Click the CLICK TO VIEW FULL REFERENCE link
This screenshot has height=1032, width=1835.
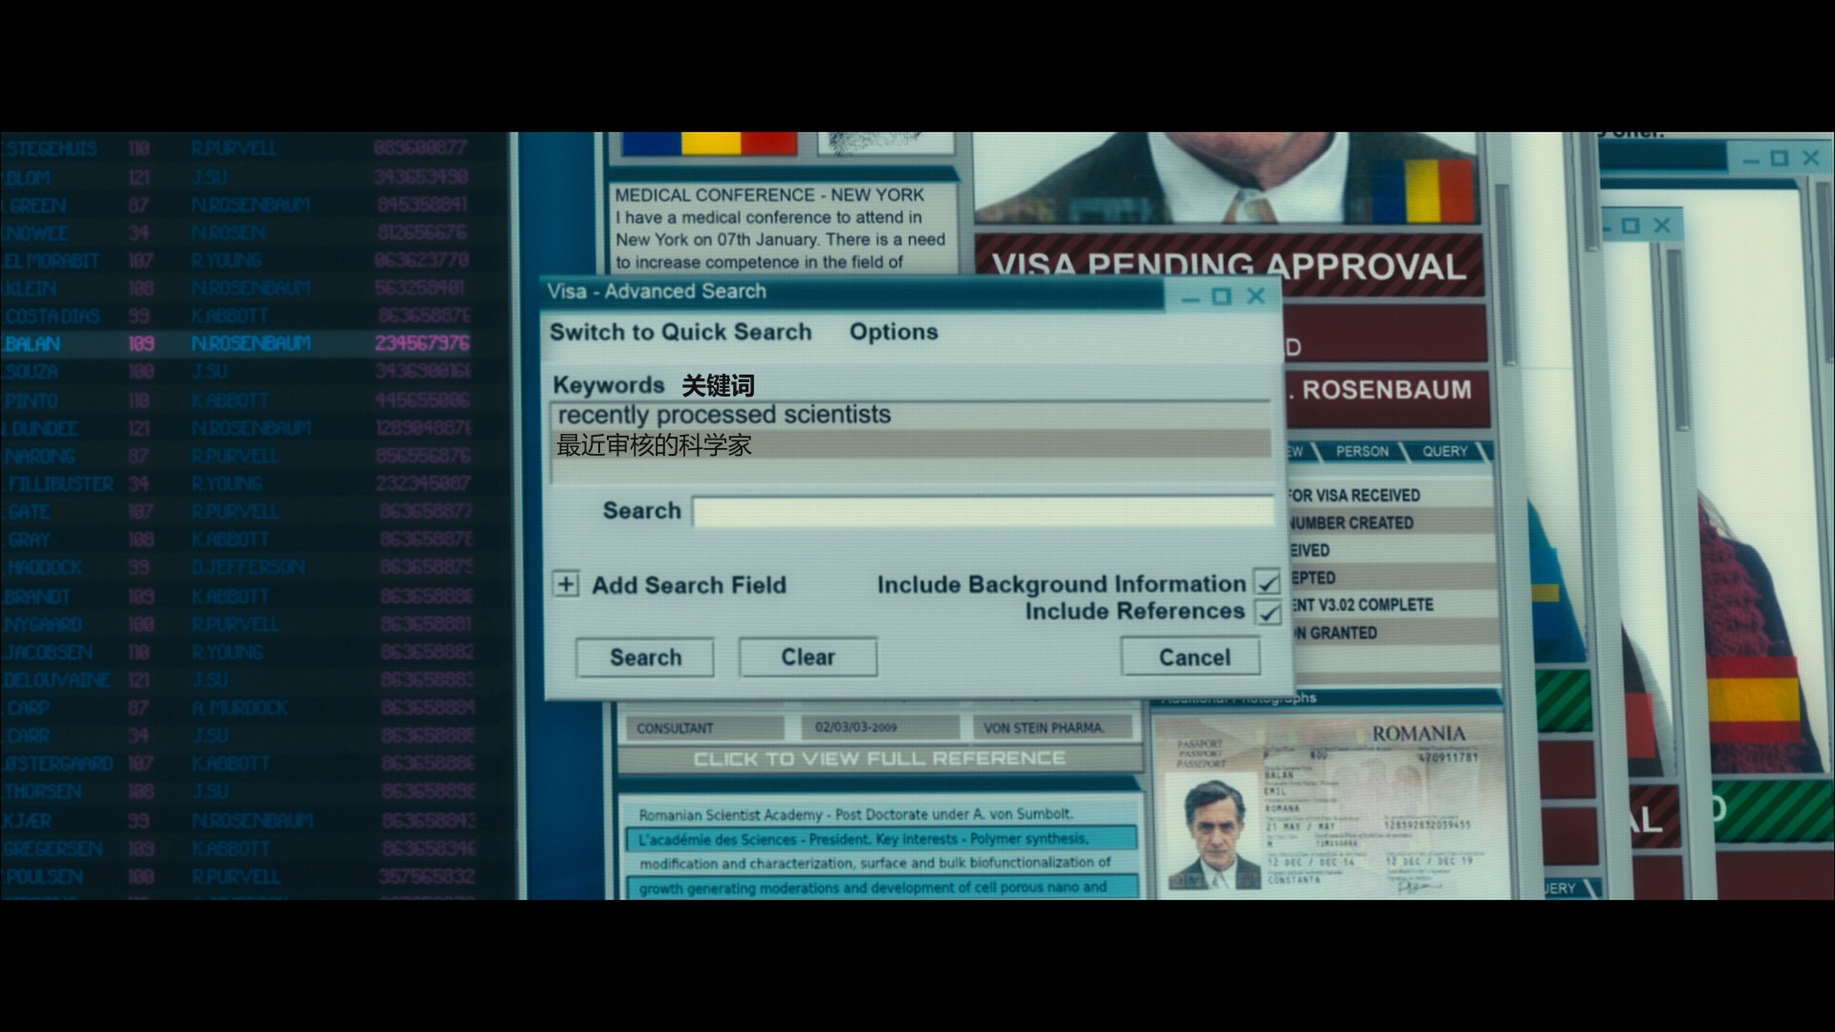point(877,758)
